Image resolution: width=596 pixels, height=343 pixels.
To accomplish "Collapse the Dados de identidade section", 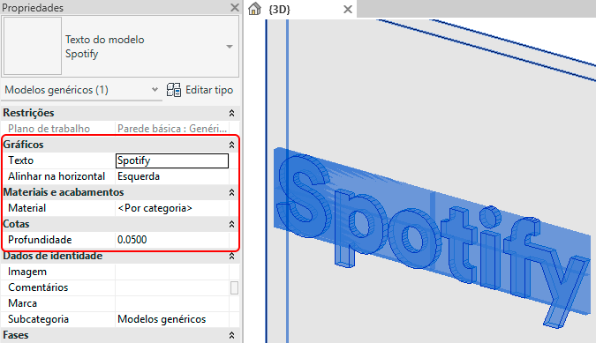I will click(231, 256).
